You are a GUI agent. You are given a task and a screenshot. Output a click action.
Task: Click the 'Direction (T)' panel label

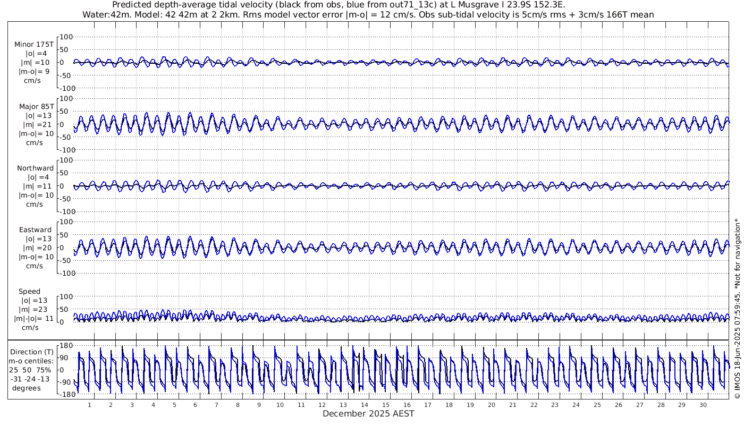pos(32,352)
